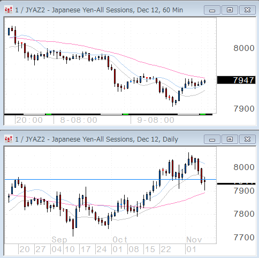Click the 7800 price label in Daily chart
The width and height of the screenshot is (259, 258).
point(244,214)
